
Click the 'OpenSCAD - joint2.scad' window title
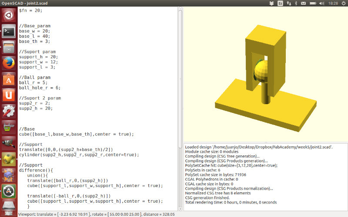[x=25, y=3]
